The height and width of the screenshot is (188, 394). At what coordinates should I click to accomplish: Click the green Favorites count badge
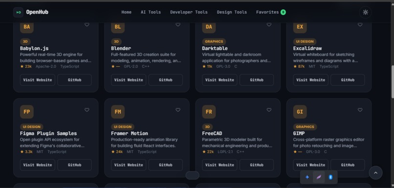[283, 12]
